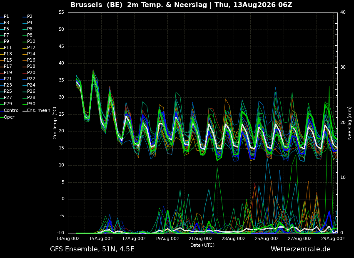Select legend item P8
354x258 pixels.
(x=27, y=35)
